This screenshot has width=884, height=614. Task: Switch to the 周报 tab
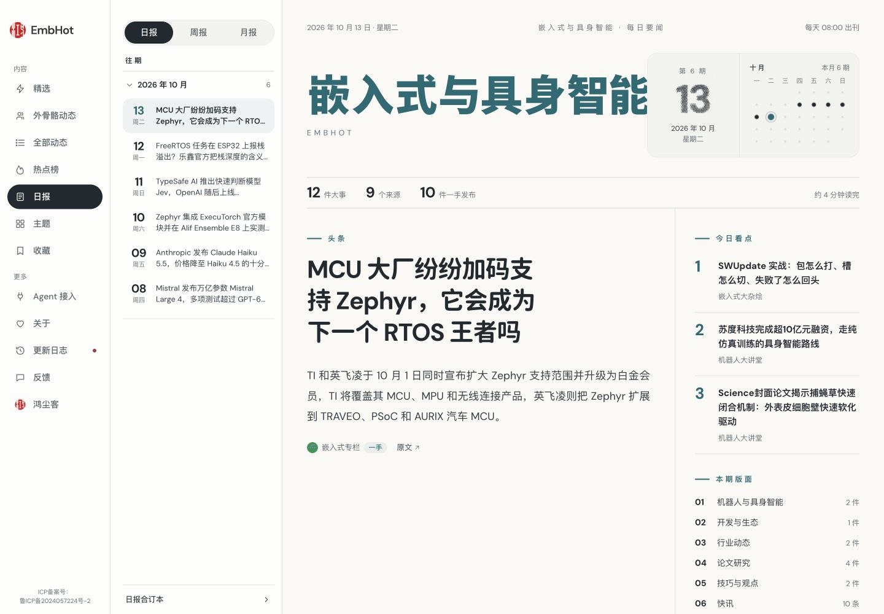pos(198,33)
